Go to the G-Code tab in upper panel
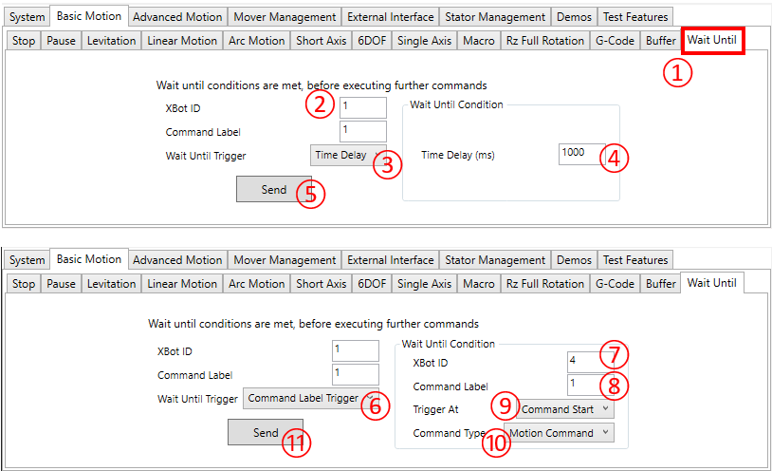 (x=615, y=41)
